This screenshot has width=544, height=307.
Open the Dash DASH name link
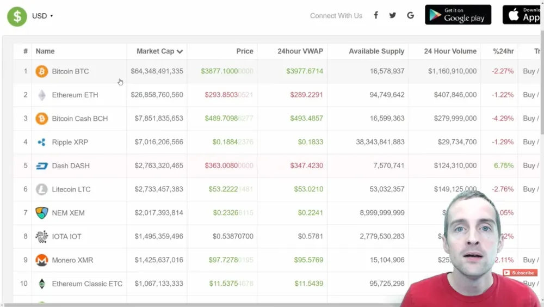point(71,165)
